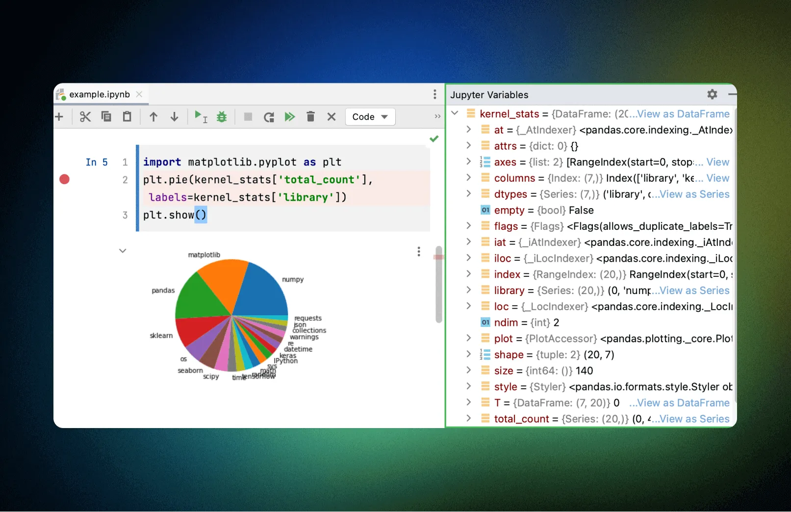791x512 pixels.
Task: Open dtypes View as Series link
Action: click(x=694, y=194)
